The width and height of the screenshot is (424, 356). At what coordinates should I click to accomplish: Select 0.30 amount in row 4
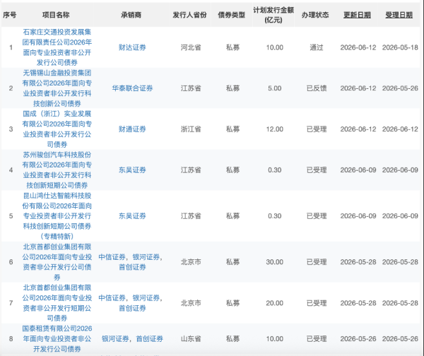tap(274, 170)
